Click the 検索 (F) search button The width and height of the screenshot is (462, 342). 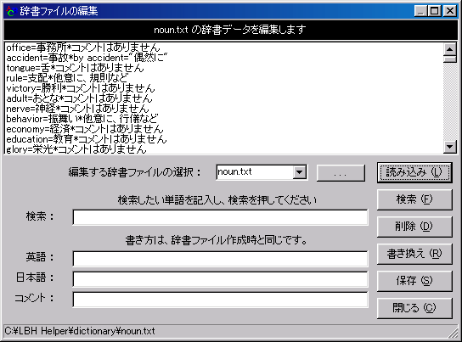pos(414,199)
